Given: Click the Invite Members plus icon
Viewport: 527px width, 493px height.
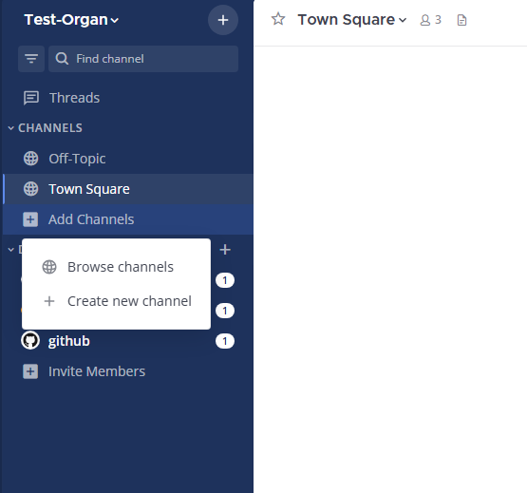Looking at the screenshot, I should (x=30, y=371).
